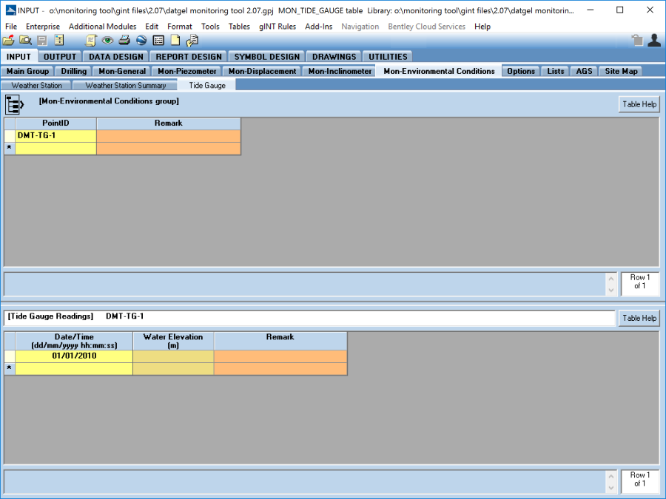Viewport: 666px width, 499px height.
Task: Click the top Table Help button
Action: pyautogui.click(x=639, y=105)
